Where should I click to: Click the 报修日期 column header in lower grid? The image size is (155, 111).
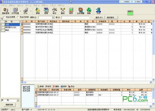coord(55,90)
